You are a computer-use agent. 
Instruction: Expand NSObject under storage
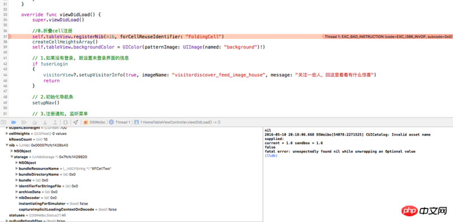16,163
